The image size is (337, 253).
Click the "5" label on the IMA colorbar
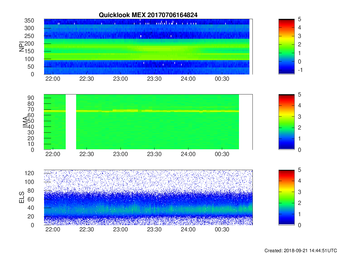point(299,95)
